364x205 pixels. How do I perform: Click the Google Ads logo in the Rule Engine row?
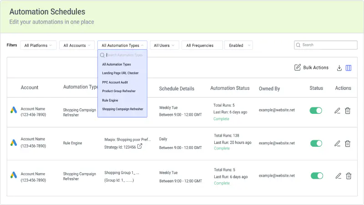click(14, 143)
